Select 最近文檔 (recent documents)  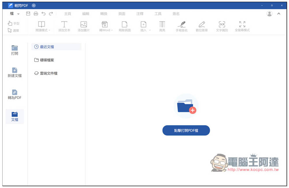tap(56, 47)
